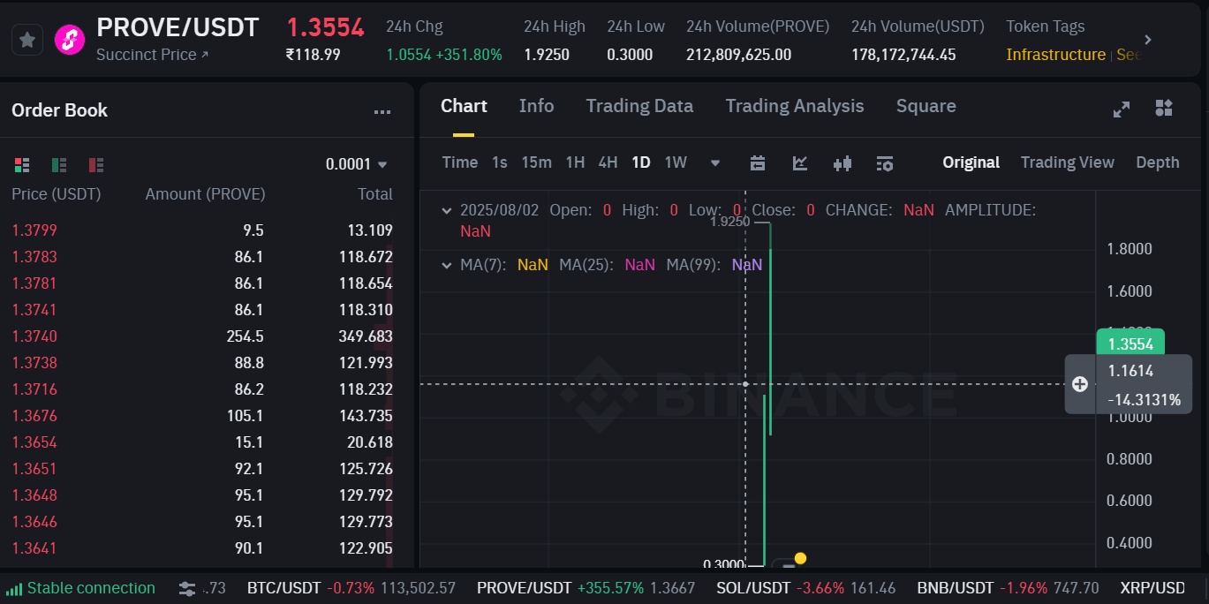The image size is (1209, 604).
Task: Show only buy orders in order book
Action: 59,164
